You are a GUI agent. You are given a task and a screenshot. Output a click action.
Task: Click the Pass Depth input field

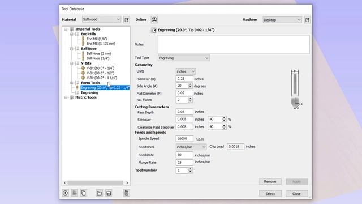point(184,112)
